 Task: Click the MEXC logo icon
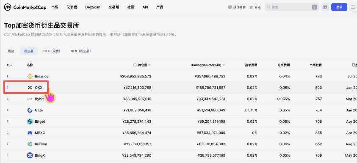(30, 133)
